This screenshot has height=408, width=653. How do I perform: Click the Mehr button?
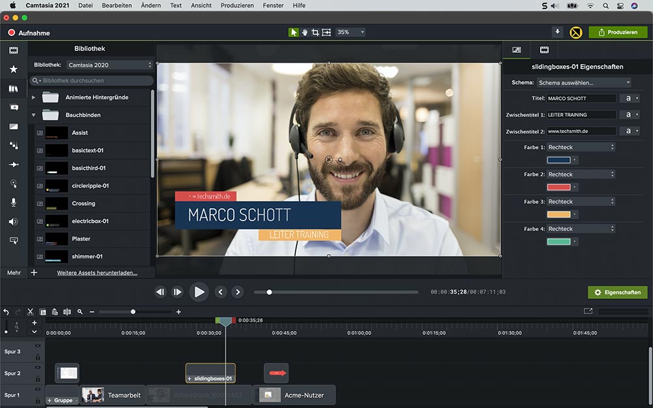(14, 273)
